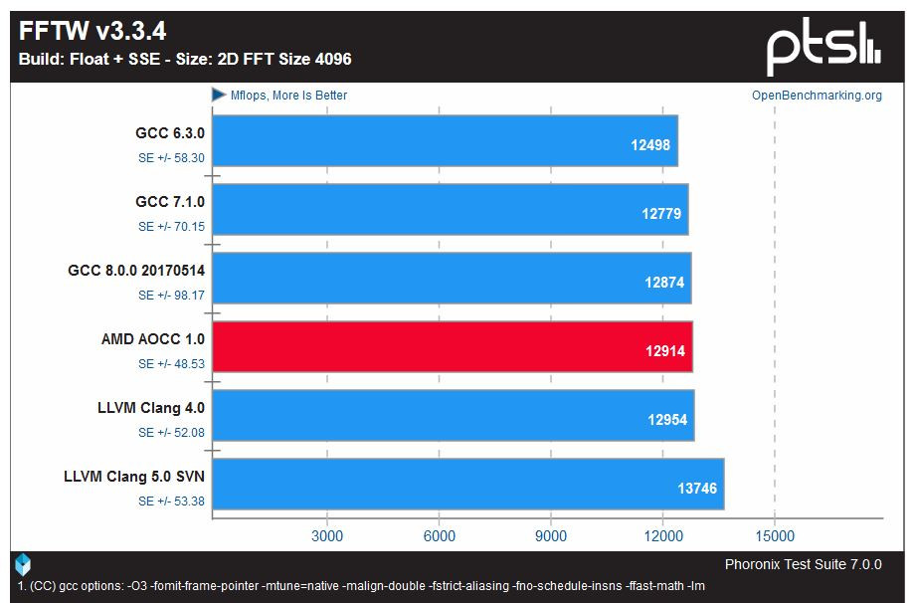This screenshot has width=914, height=603.
Task: Click the FFTW v3.3.4 chart title
Action: [x=92, y=31]
